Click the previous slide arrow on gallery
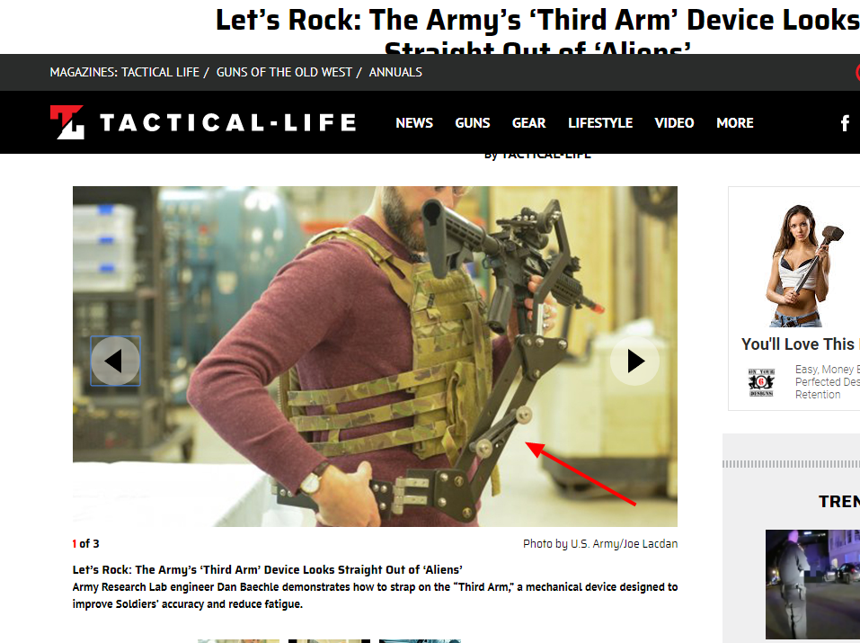 pyautogui.click(x=115, y=361)
